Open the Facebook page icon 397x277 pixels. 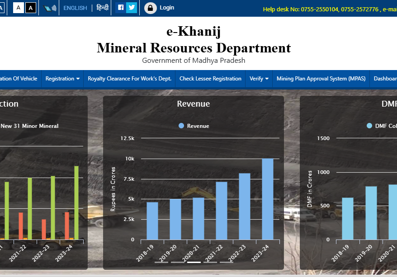coord(121,8)
